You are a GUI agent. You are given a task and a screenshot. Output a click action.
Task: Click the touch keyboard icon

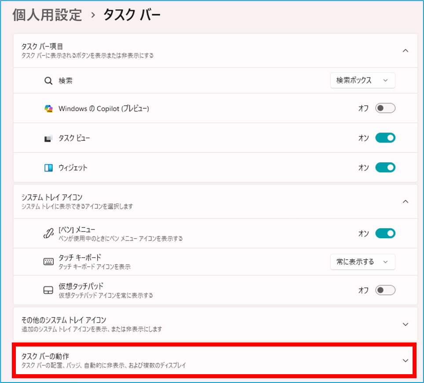(48, 262)
